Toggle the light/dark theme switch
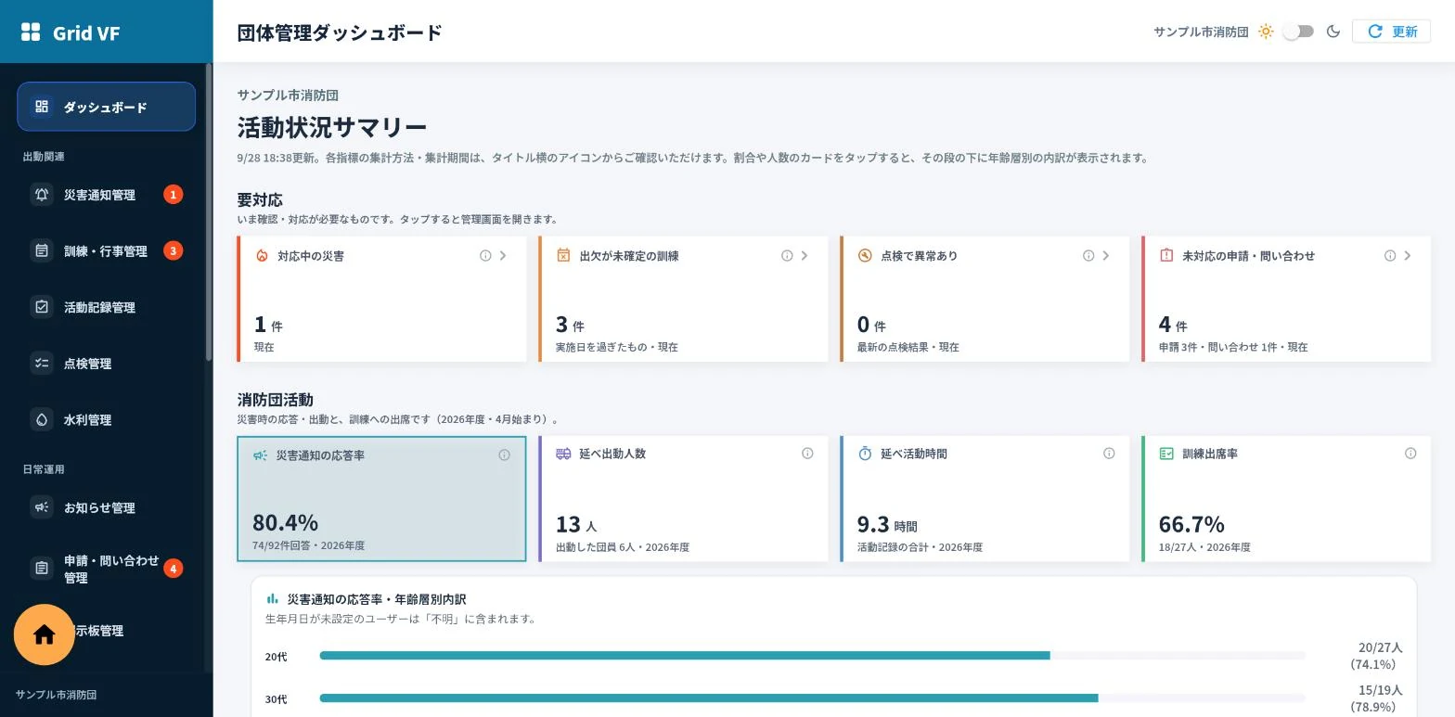 pos(1298,32)
